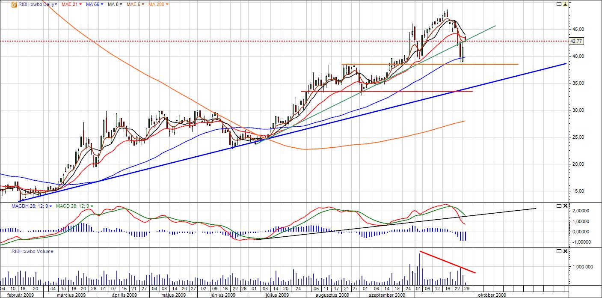Click the arrow icon in the MACD pane
The image size is (602, 298).
click(566, 206)
